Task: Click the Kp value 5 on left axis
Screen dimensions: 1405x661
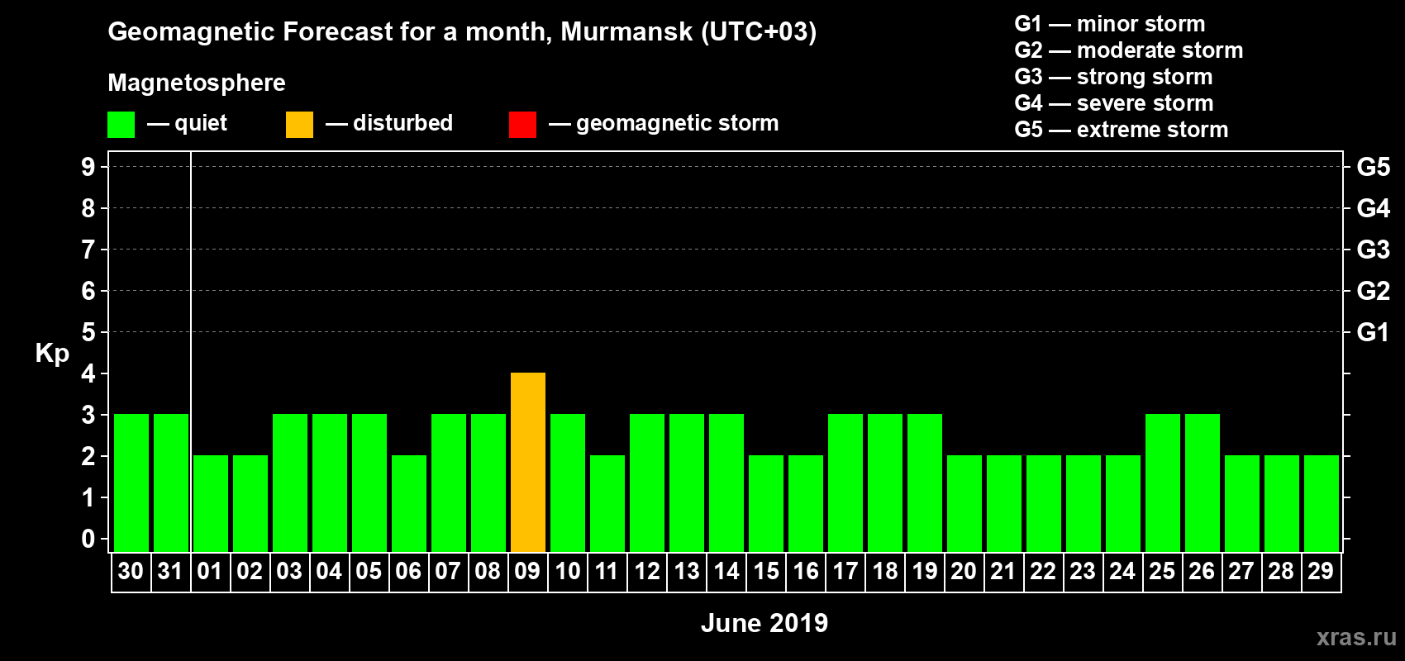Action: point(88,332)
